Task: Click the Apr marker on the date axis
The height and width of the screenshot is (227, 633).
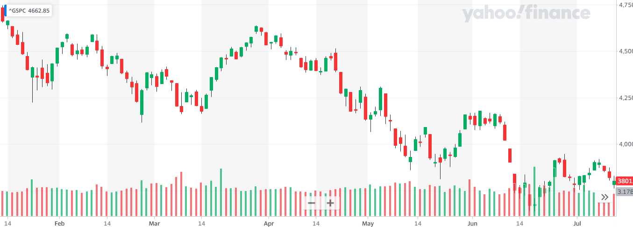Action: 269,223
